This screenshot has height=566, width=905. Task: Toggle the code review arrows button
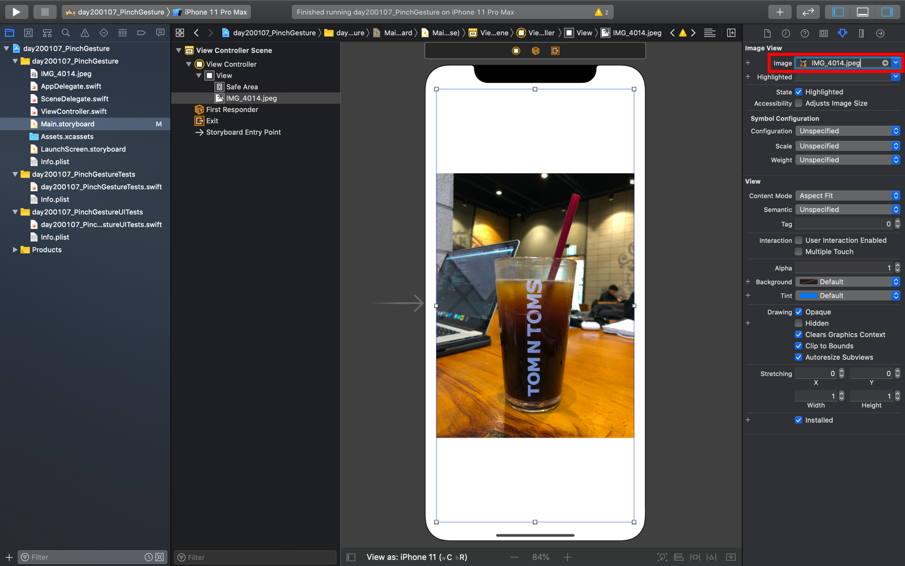click(808, 12)
